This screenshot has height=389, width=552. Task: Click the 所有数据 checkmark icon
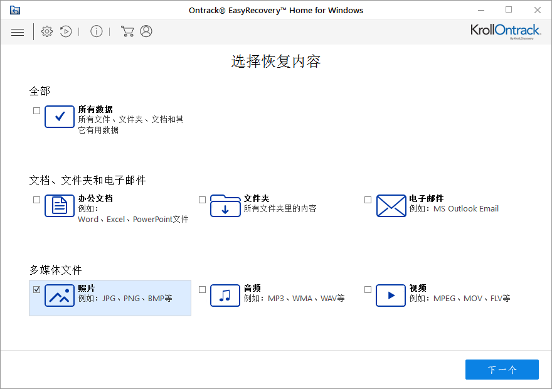(59, 117)
